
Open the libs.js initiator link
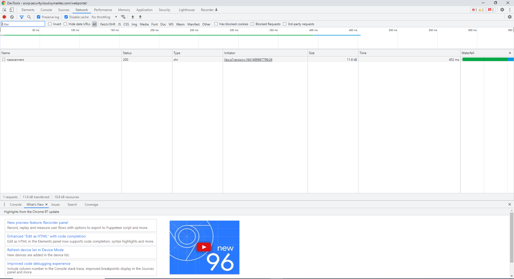(248, 60)
